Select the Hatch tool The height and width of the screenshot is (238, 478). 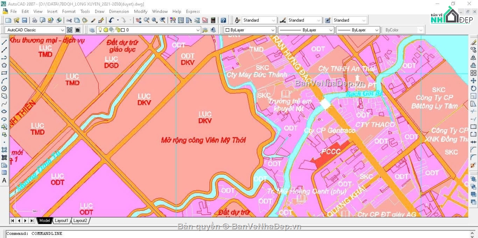coord(4,150)
